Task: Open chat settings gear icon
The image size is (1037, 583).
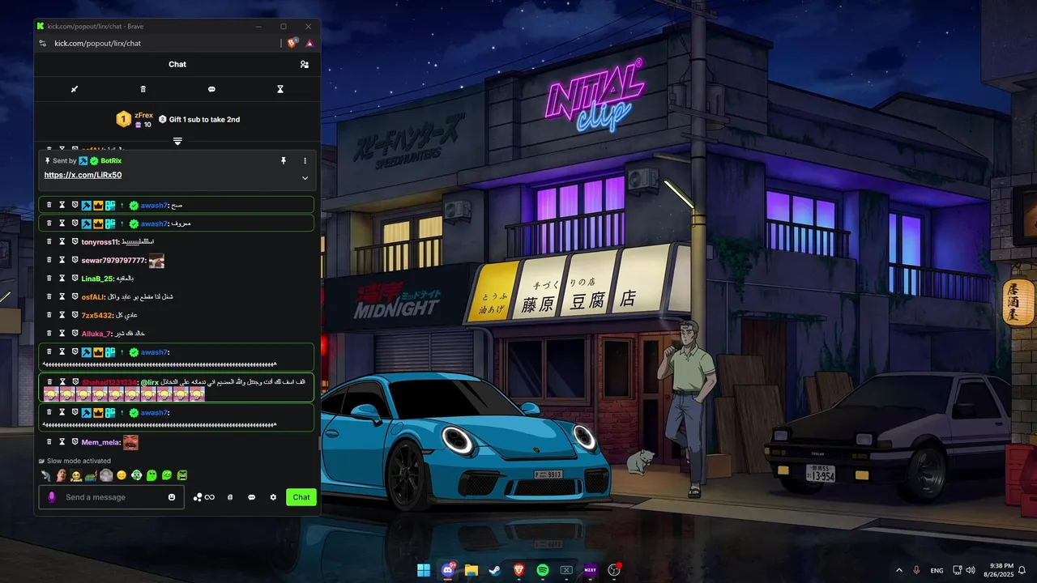Action: [x=273, y=497]
